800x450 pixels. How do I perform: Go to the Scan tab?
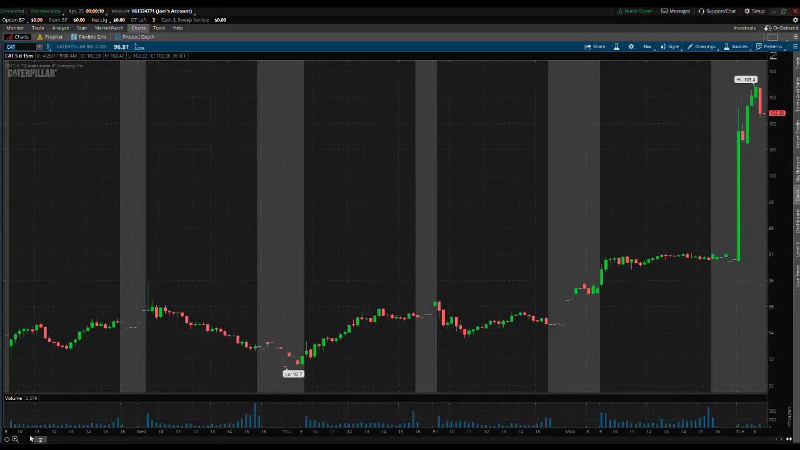click(x=82, y=28)
